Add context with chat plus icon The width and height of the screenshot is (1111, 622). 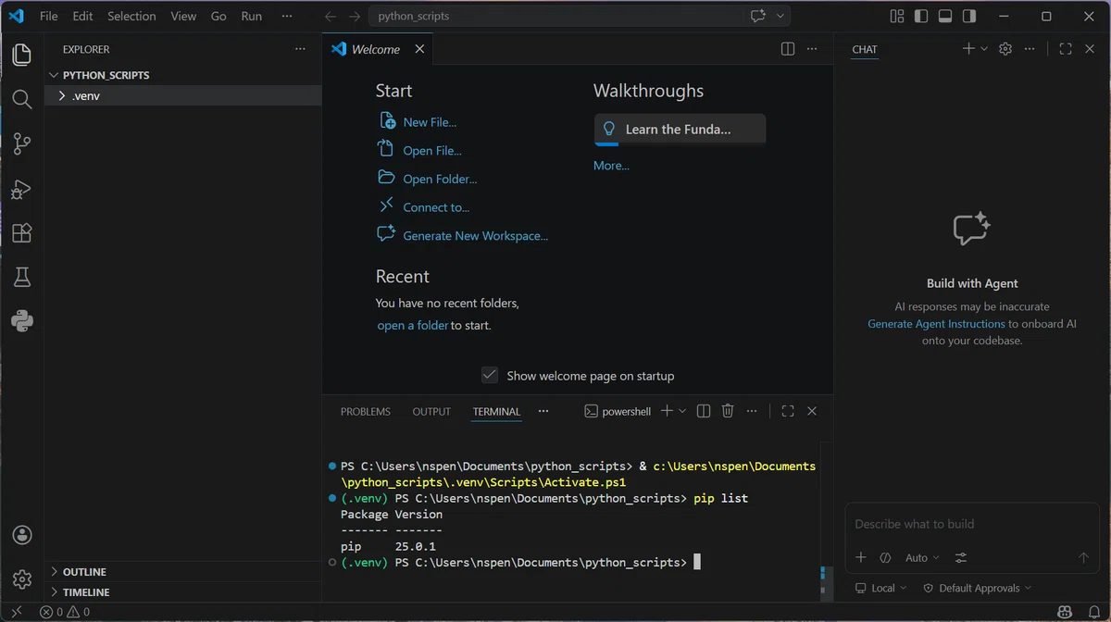(x=861, y=557)
